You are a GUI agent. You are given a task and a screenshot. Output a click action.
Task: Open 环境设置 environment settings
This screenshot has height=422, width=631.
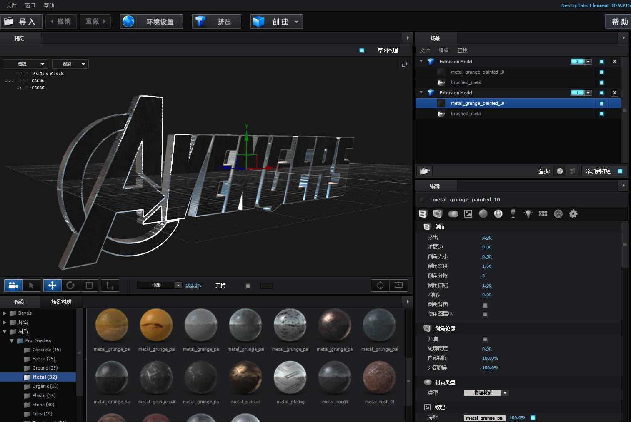(x=151, y=22)
